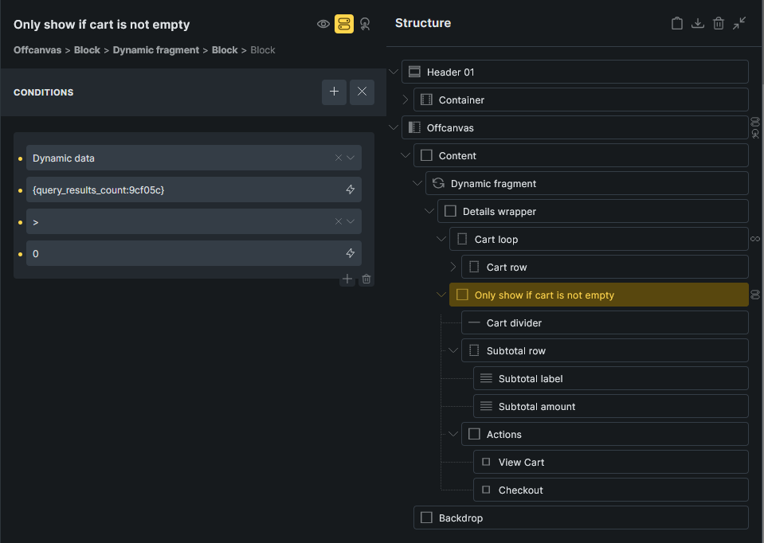Click the loop infinity icon beside Cart loop
Viewport: 764px width, 543px height.
755,239
